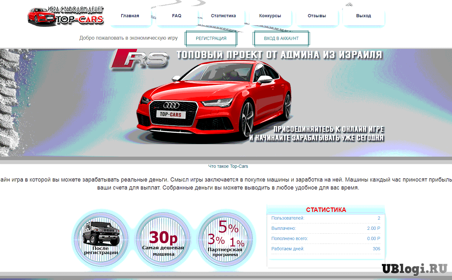Open the FAQ page
This screenshot has width=452, height=280.
177,16
